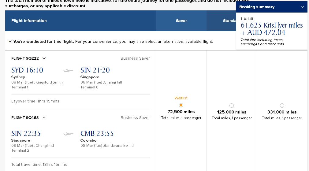Click the checkmark icon beside waitlisted notice
309x171 pixels.
coord(10,41)
